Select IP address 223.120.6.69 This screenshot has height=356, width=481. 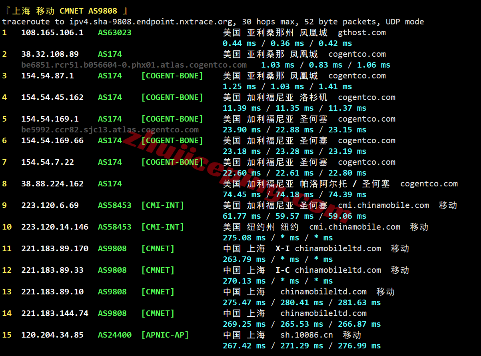coord(50,206)
